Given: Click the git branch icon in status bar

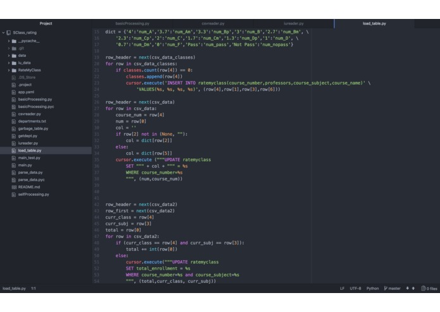Looking at the screenshot, I should (x=386, y=288).
